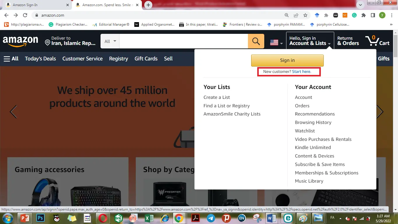Open the shopping cart
Image resolution: width=398 pixels, height=224 pixels.
point(378,41)
